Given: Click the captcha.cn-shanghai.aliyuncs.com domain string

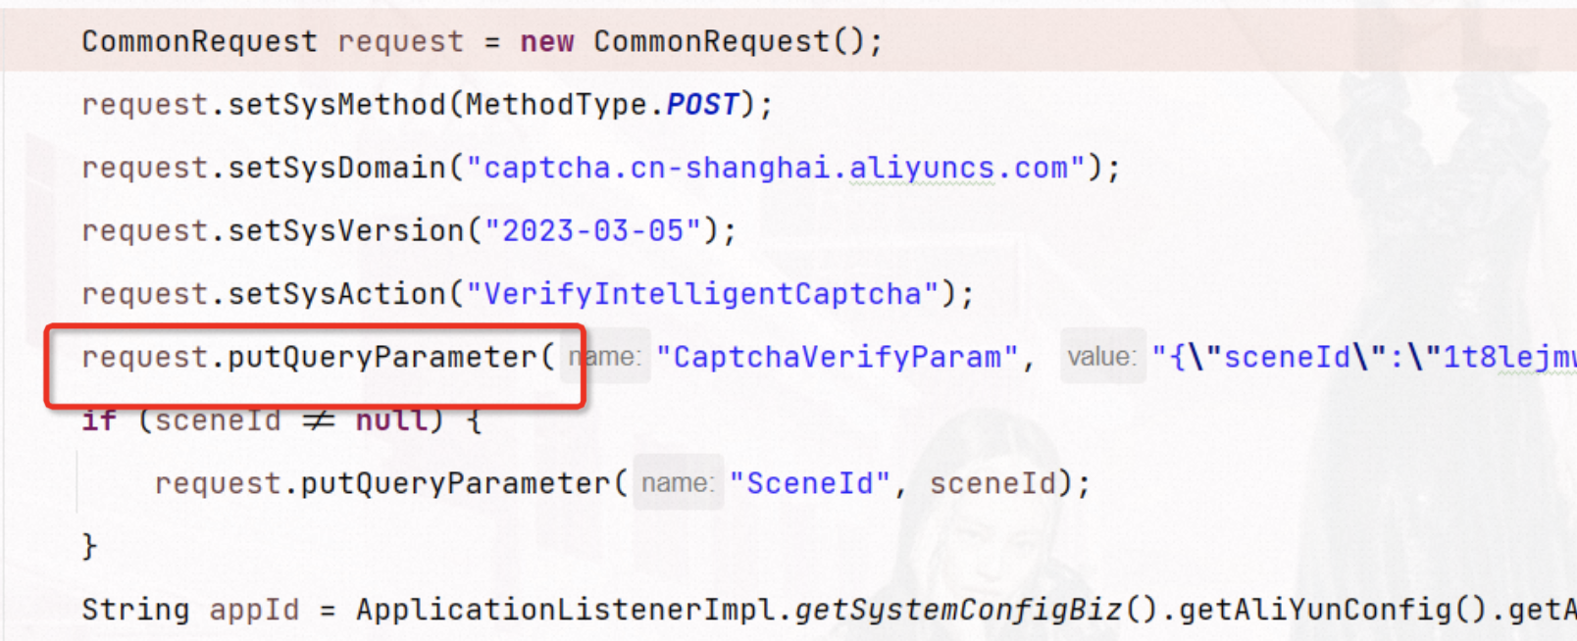Looking at the screenshot, I should (775, 169).
